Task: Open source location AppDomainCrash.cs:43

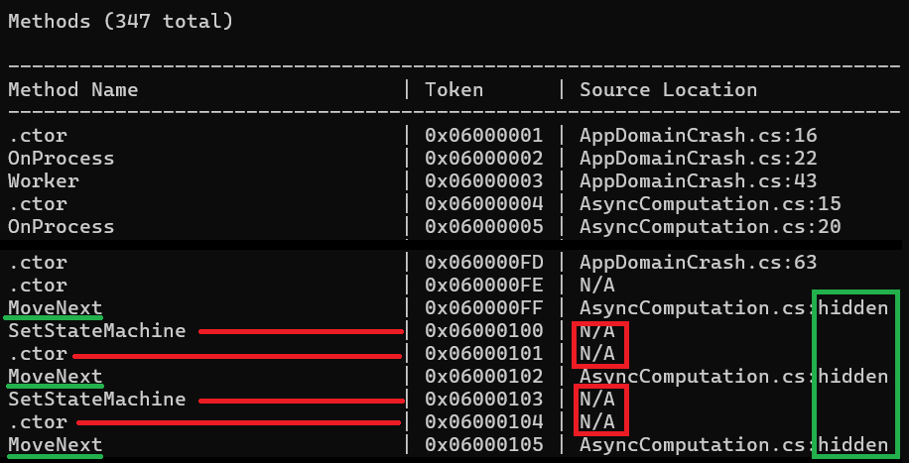Action: [698, 181]
